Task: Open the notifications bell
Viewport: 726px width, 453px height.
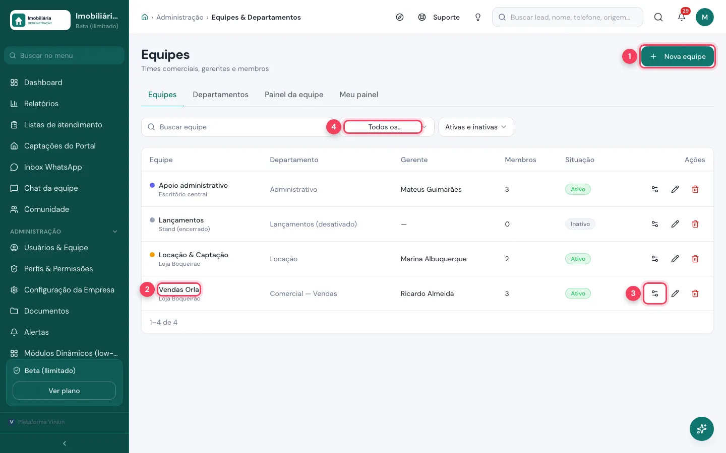Action: (682, 17)
